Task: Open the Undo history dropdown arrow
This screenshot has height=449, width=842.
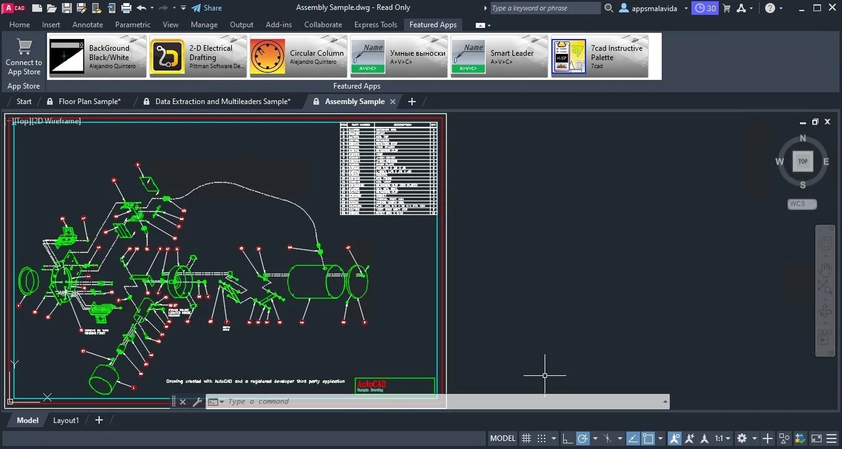Action: point(152,8)
